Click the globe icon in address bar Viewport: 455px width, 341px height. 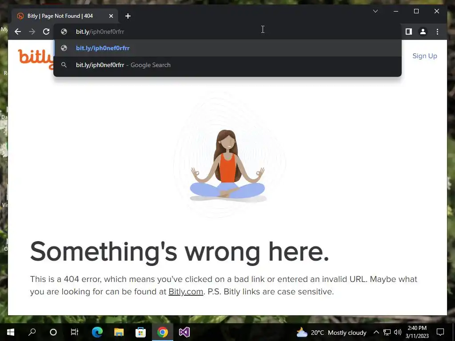64,32
